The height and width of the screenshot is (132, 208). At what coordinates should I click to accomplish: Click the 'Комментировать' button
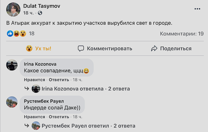105,48
